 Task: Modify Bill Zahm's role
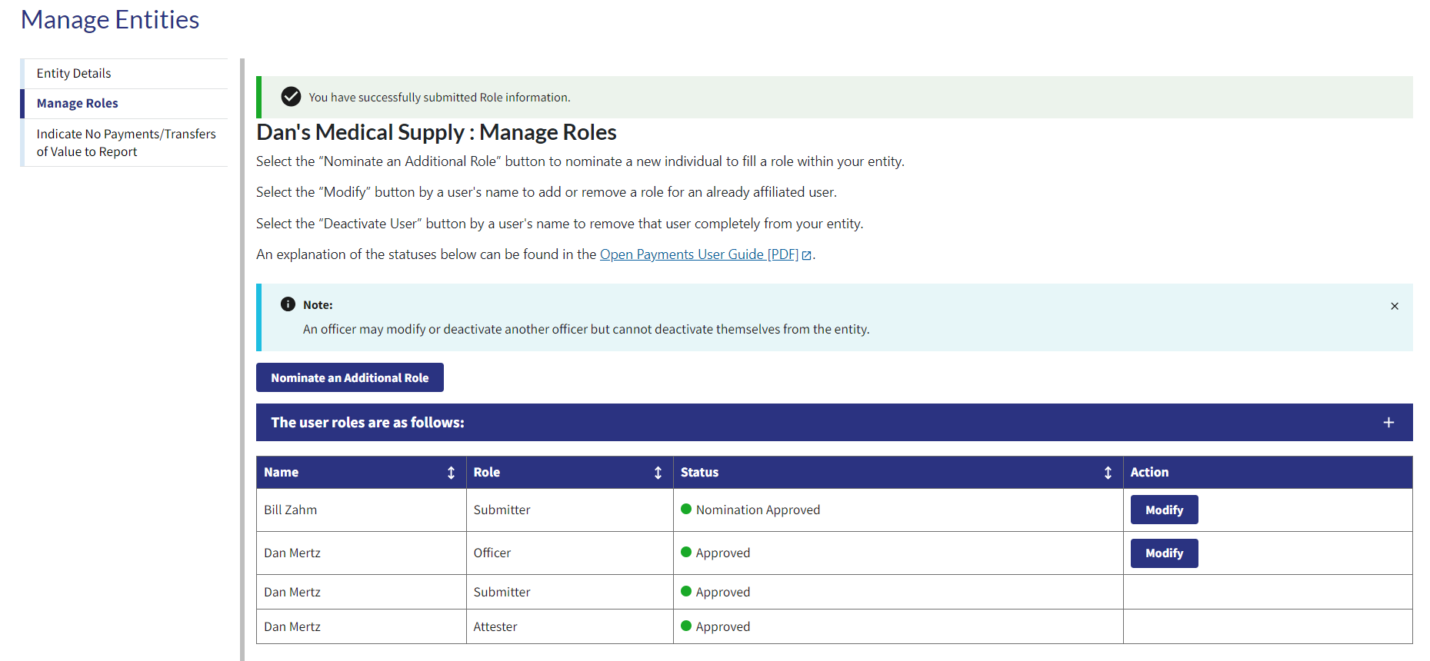(x=1163, y=510)
